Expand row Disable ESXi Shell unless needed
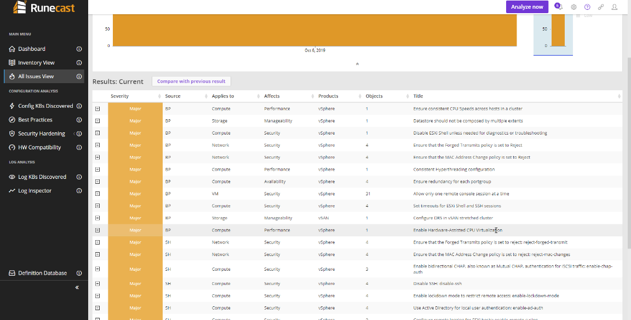This screenshot has height=320, width=631. tap(97, 133)
